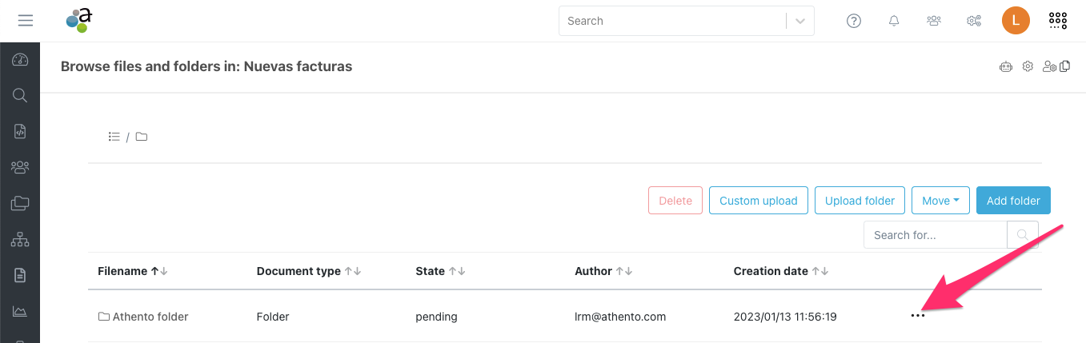Open Athento folder row three-dots menu
Image resolution: width=1086 pixels, height=343 pixels.
[x=918, y=317]
